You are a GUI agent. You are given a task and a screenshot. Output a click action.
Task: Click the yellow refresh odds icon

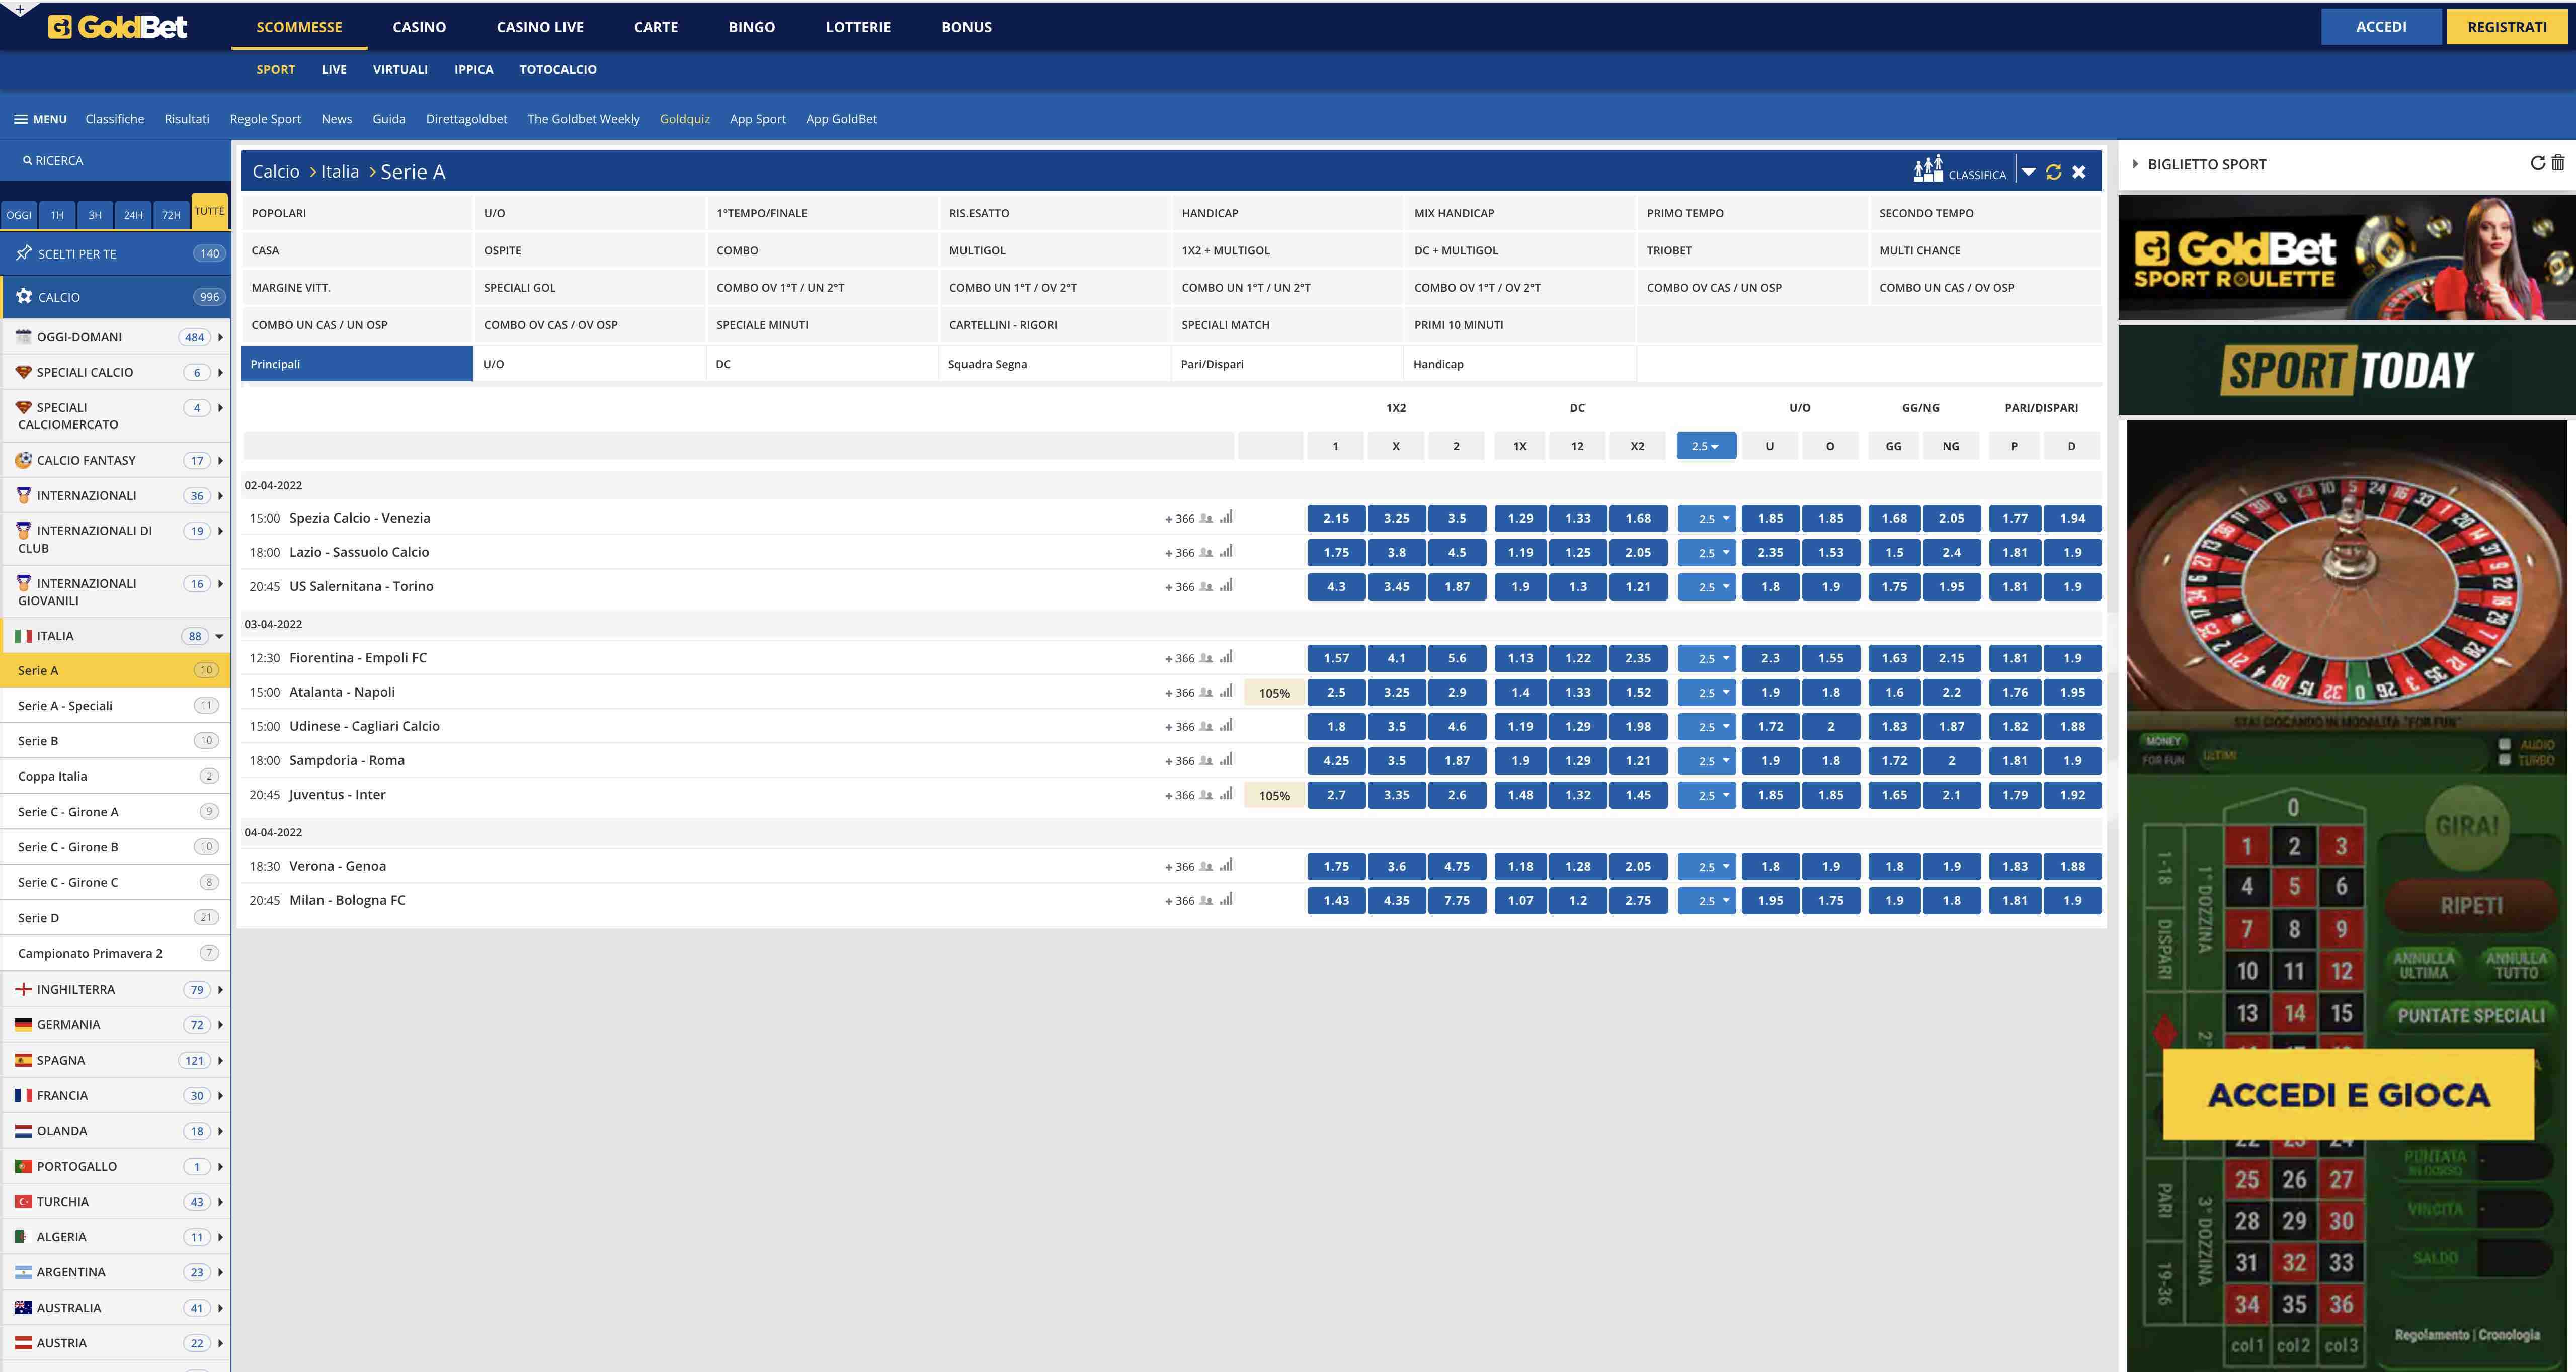tap(2053, 172)
